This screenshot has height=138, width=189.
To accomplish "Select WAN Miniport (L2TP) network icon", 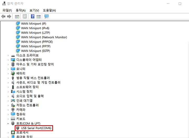I will coord(18,33).
